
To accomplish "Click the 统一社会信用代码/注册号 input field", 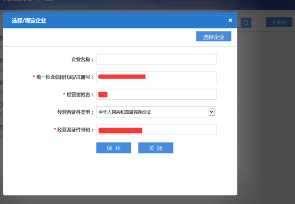I will tap(156, 77).
